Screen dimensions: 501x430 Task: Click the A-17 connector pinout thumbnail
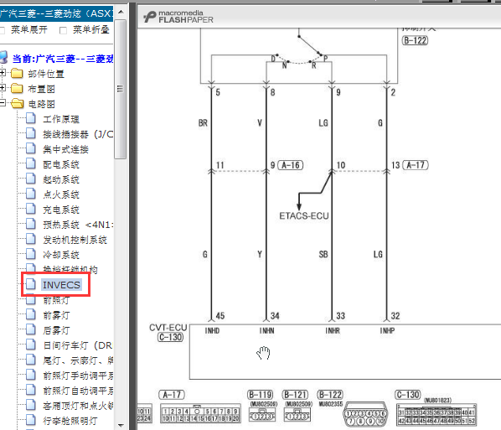(x=201, y=414)
